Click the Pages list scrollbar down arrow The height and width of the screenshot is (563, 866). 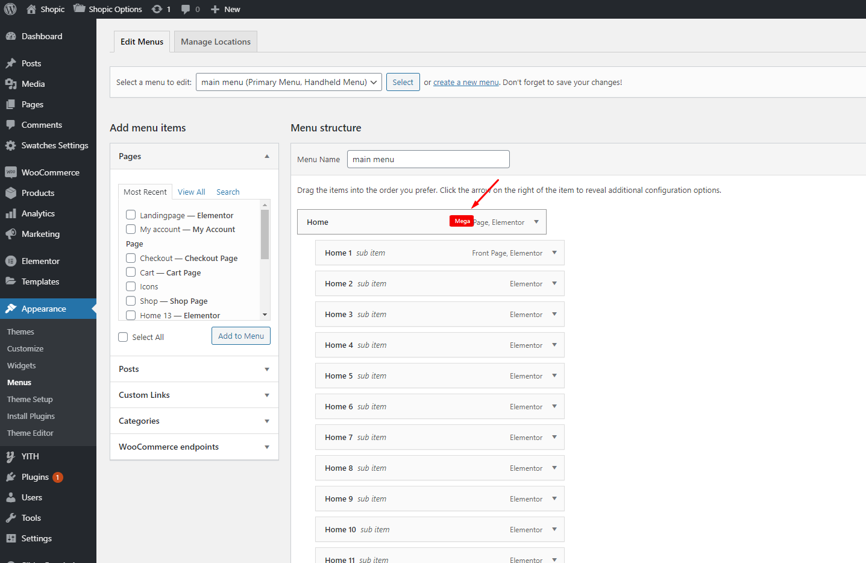265,315
